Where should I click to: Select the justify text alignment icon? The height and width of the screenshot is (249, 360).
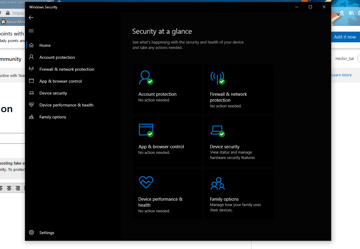coord(24,188)
